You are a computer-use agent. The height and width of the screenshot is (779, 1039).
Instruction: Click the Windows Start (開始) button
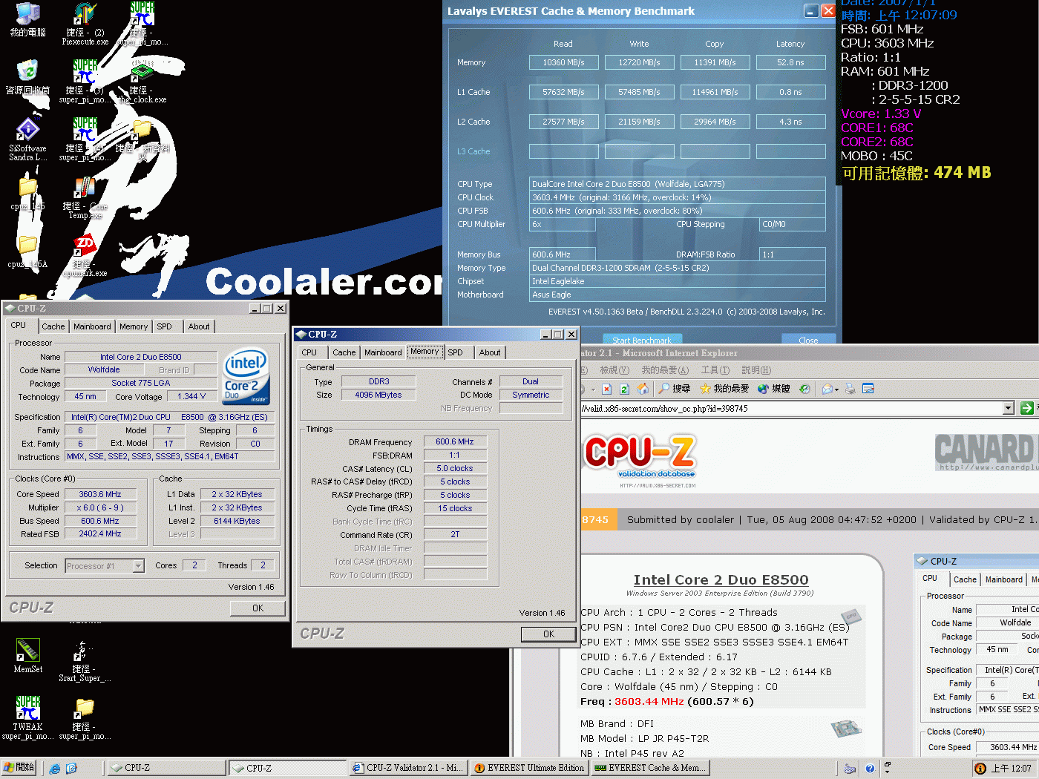pyautogui.click(x=19, y=768)
